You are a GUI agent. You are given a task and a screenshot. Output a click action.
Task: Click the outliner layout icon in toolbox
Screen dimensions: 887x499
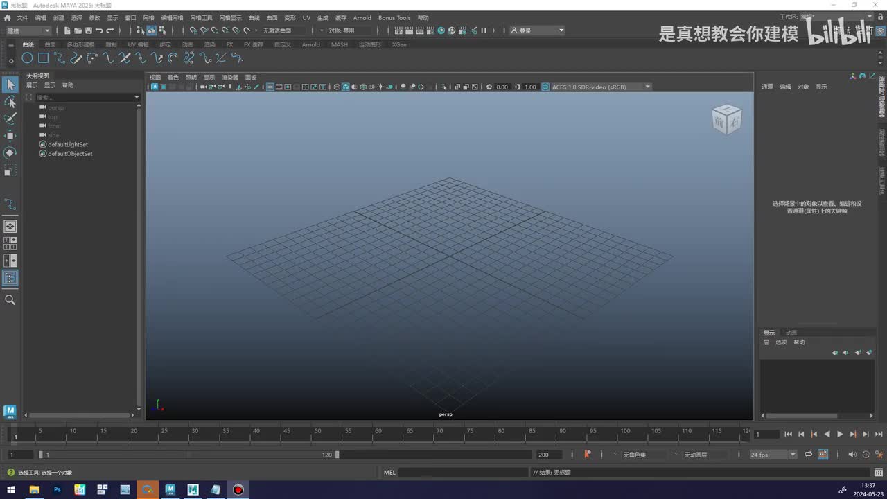[x=10, y=278]
